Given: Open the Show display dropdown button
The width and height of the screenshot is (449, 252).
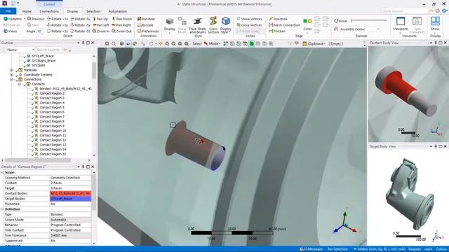Looking at the screenshot, I should point(435,25).
